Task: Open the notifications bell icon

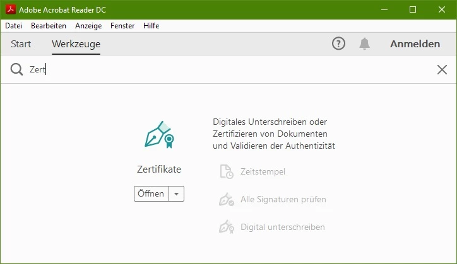Action: [364, 43]
